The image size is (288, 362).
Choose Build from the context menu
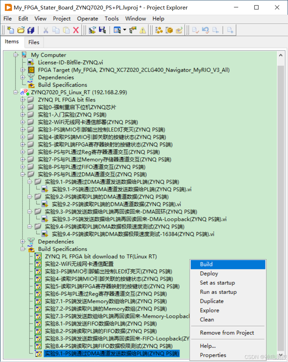pos(228,264)
